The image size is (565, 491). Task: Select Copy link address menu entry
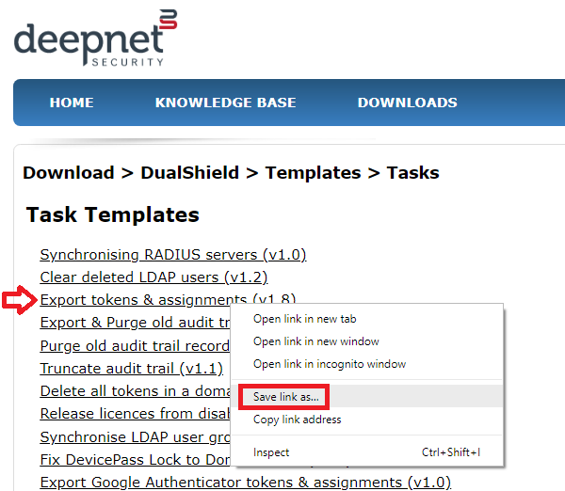pos(367,420)
